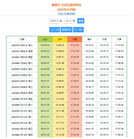Select sunrise time 06:51:37 for January 12
Viewport: 134px width, 139px height.
pos(45,111)
